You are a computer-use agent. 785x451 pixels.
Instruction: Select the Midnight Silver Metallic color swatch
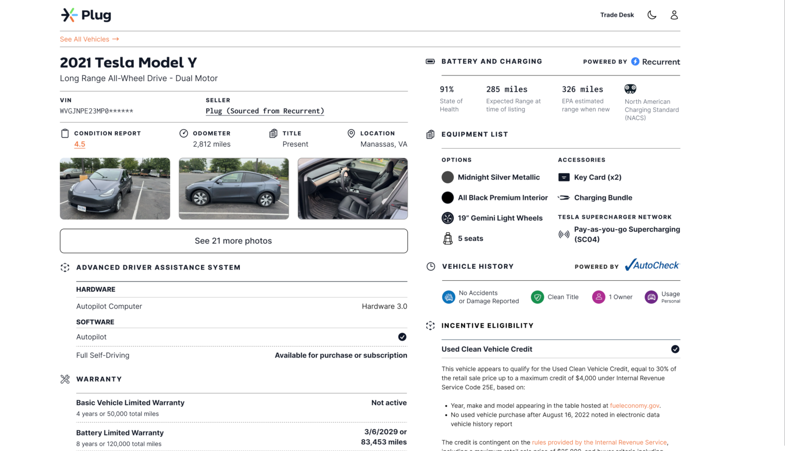pos(447,177)
